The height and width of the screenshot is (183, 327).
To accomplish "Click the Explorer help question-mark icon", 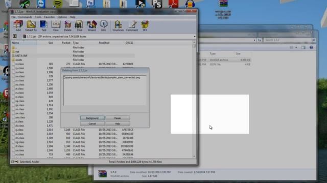I will point(311,47).
